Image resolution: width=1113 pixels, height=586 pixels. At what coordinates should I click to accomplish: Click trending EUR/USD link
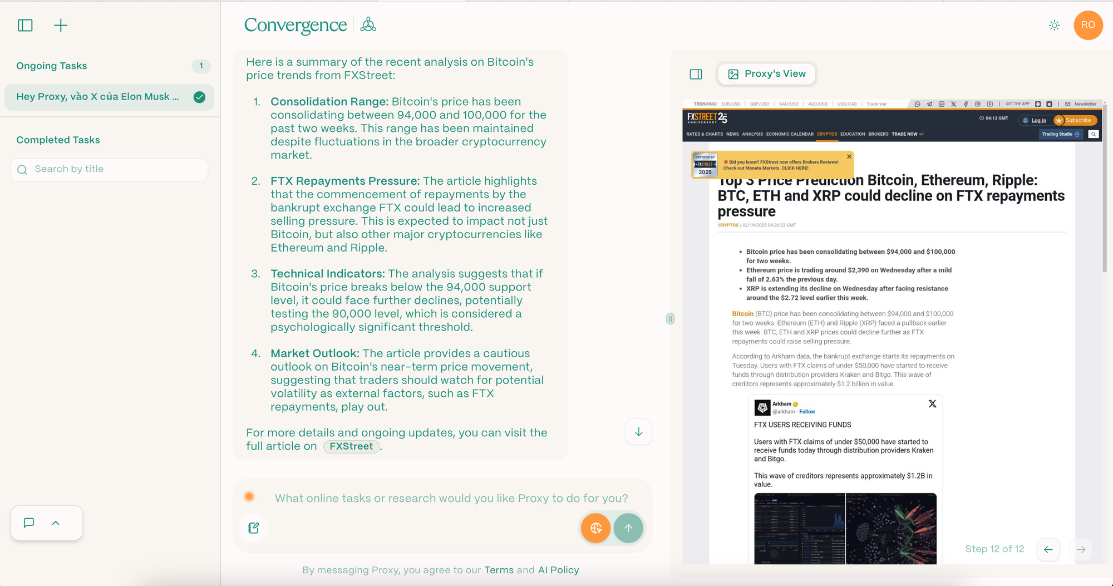click(x=731, y=104)
